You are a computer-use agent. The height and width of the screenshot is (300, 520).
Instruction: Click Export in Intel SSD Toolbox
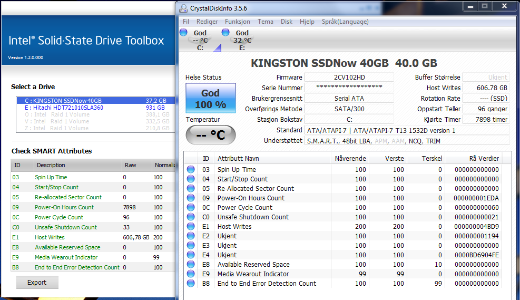(37, 283)
